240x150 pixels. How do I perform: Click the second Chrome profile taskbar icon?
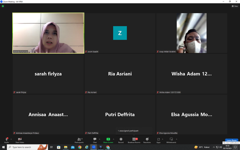[108, 147]
